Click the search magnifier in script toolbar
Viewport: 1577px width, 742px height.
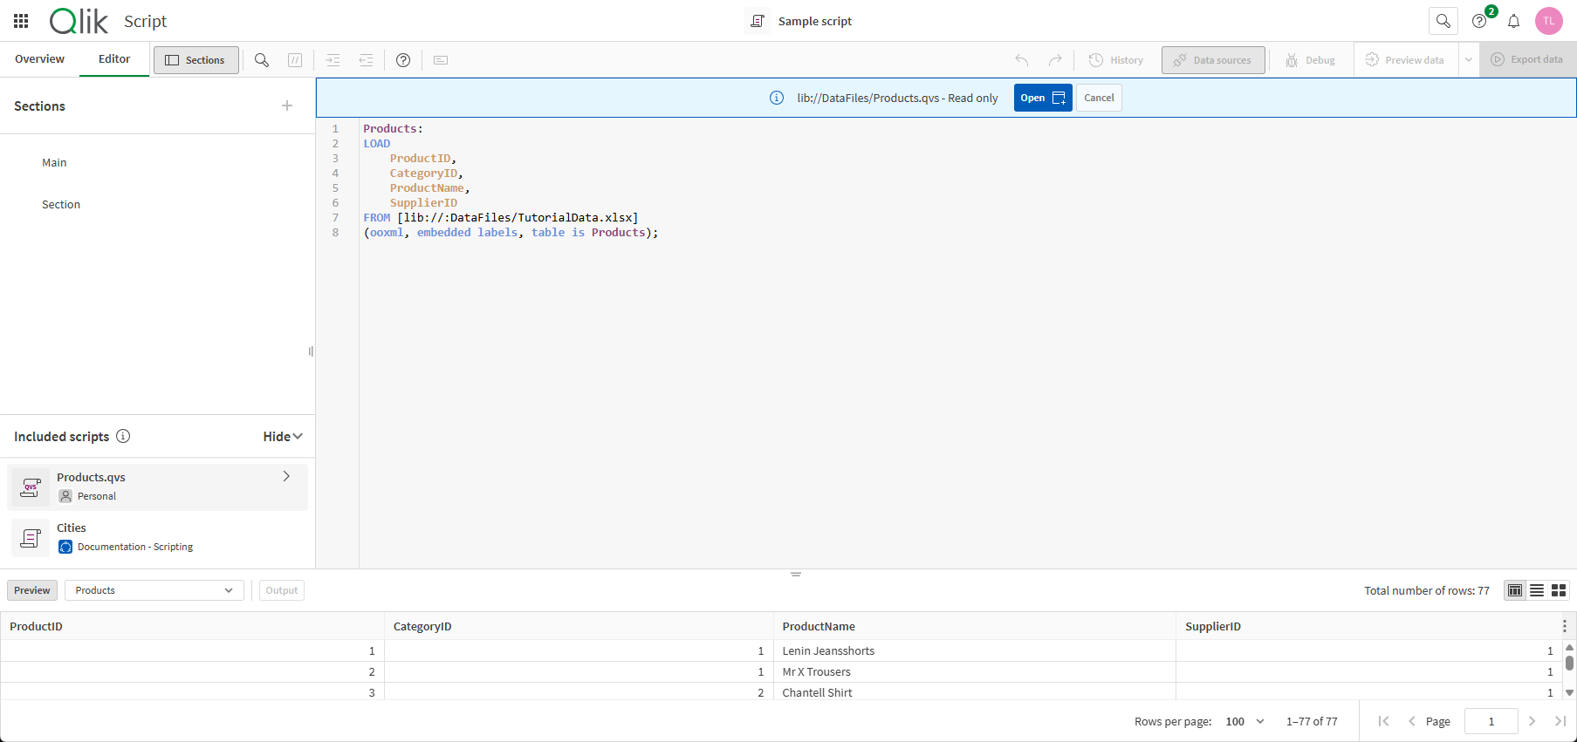(261, 60)
